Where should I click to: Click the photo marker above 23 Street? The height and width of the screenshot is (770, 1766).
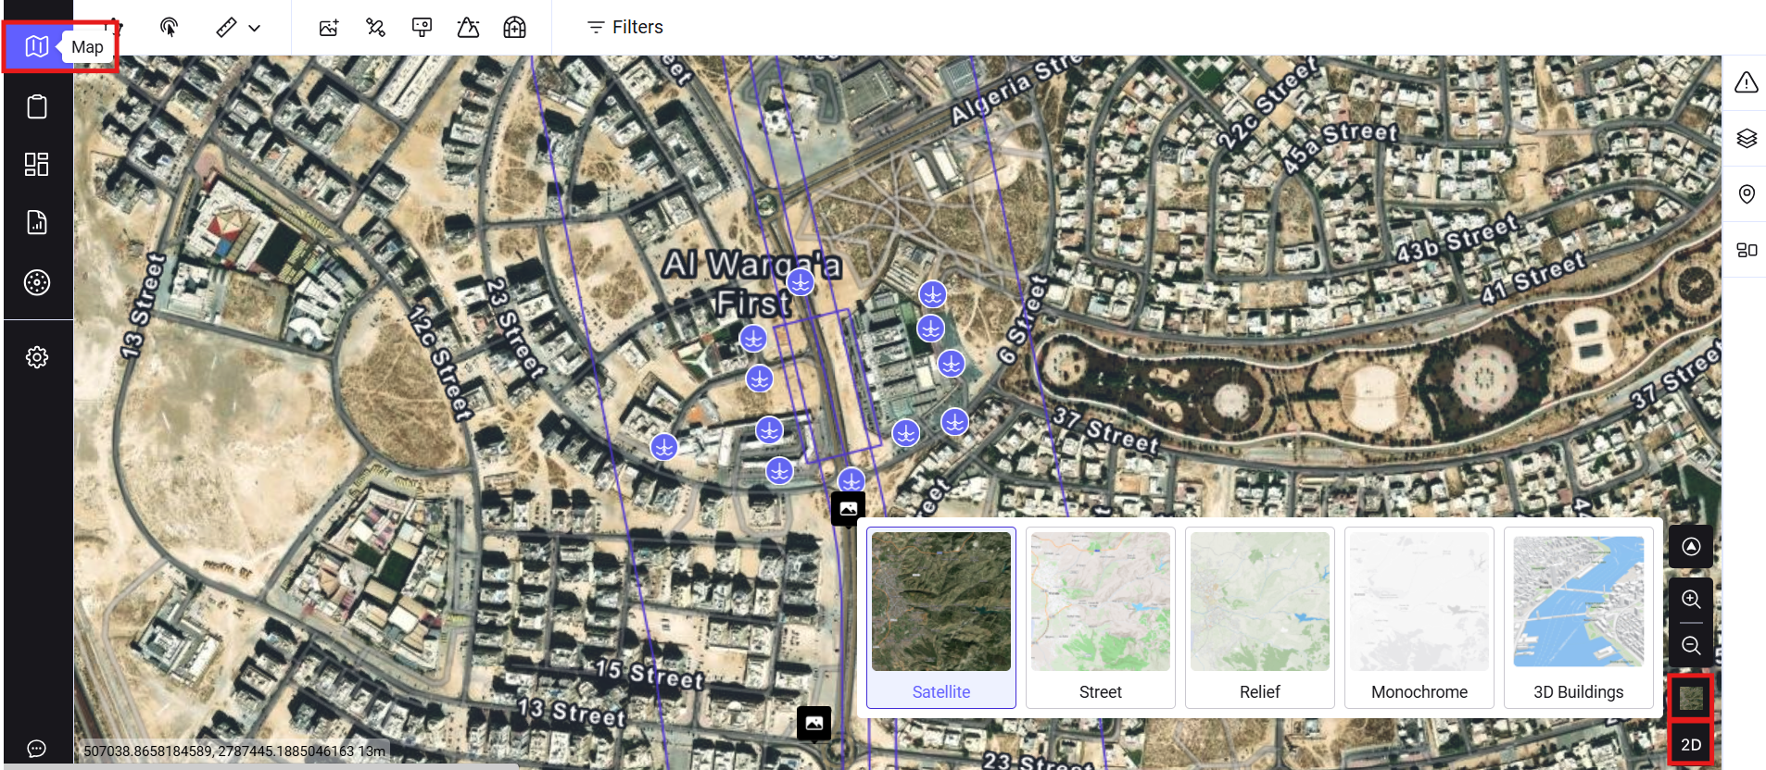814,724
